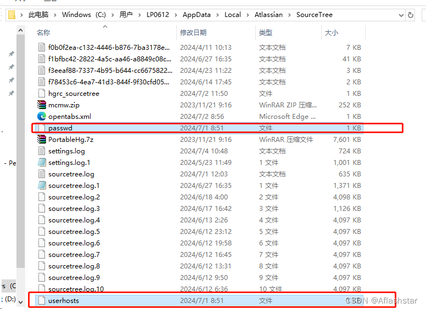The width and height of the screenshot is (426, 309).
Task: Select file name sourcetree.log.10
Action: click(x=76, y=289)
